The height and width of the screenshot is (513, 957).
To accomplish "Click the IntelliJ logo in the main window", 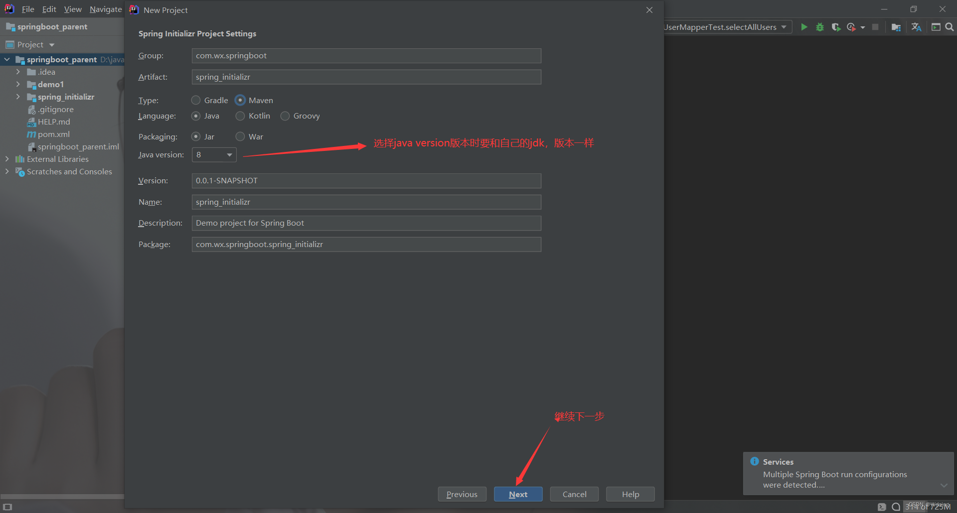I will pos(9,9).
